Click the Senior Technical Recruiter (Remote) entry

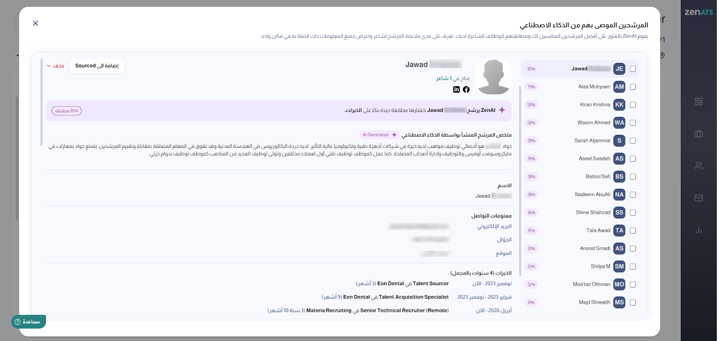tap(358, 310)
